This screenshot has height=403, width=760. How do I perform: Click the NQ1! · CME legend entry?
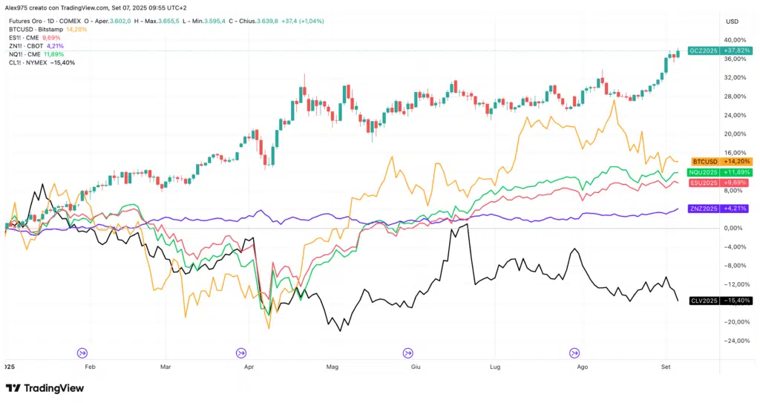(27, 54)
